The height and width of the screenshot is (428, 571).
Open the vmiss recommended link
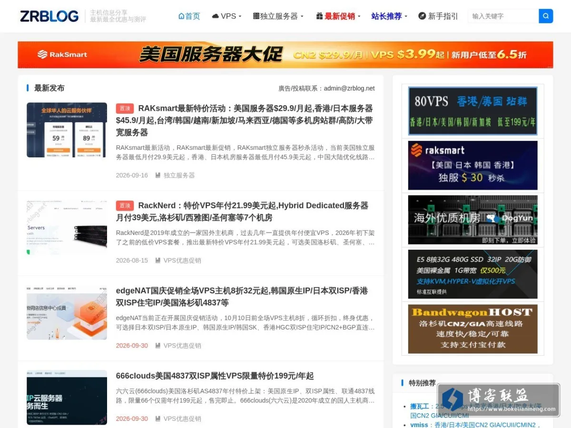coord(419,425)
